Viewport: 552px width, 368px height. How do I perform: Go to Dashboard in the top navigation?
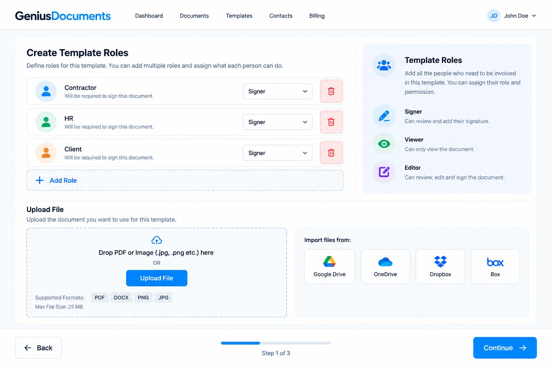(x=149, y=16)
